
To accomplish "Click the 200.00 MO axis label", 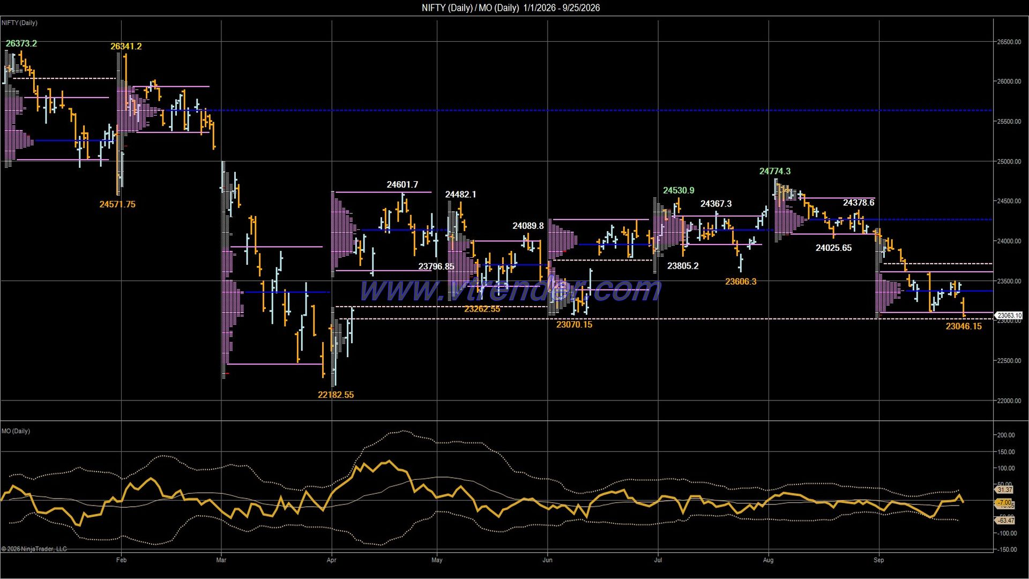I will pos(1005,435).
